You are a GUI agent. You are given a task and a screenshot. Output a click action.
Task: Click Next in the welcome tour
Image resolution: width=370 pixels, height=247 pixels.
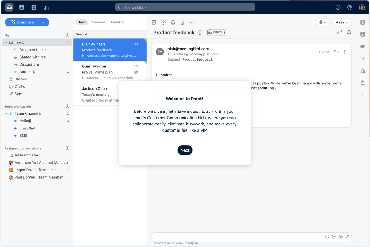185,150
